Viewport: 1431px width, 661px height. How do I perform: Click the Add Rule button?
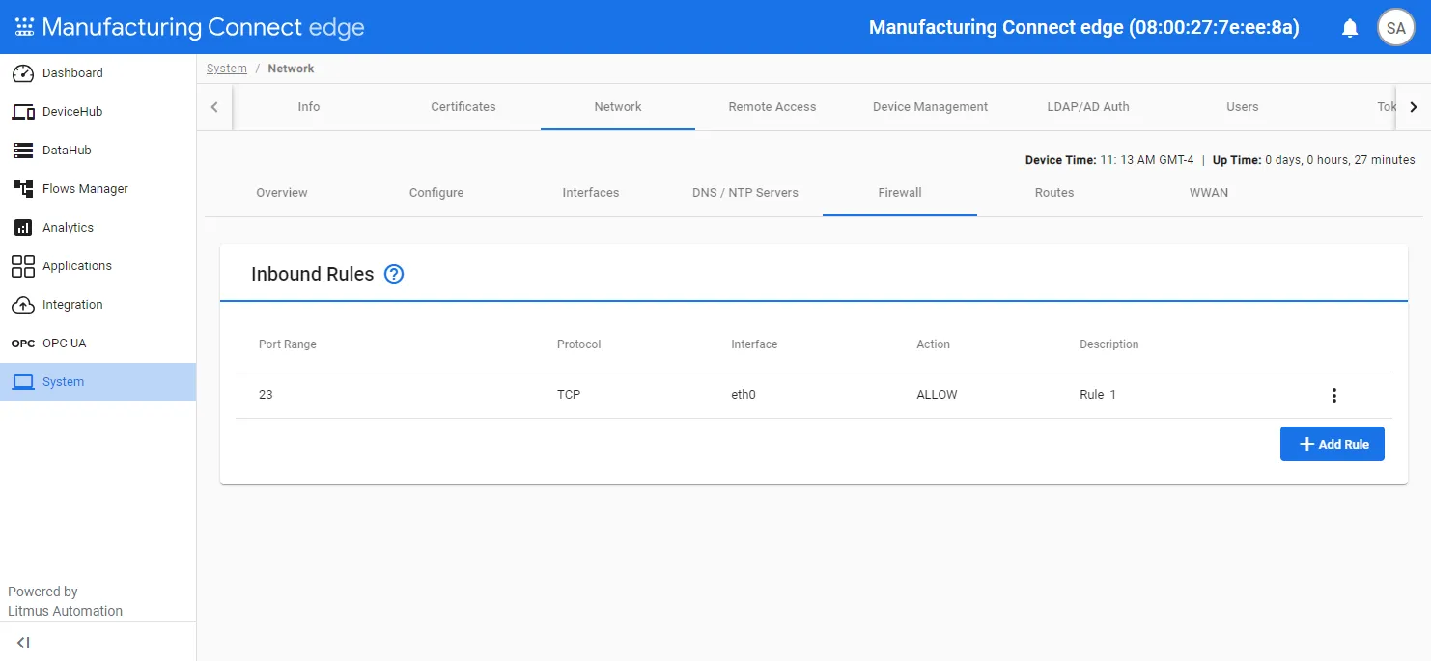(1333, 444)
